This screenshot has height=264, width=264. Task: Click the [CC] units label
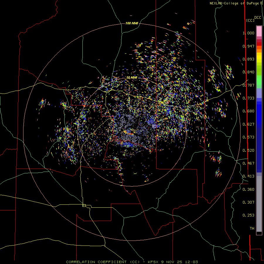click(x=250, y=20)
